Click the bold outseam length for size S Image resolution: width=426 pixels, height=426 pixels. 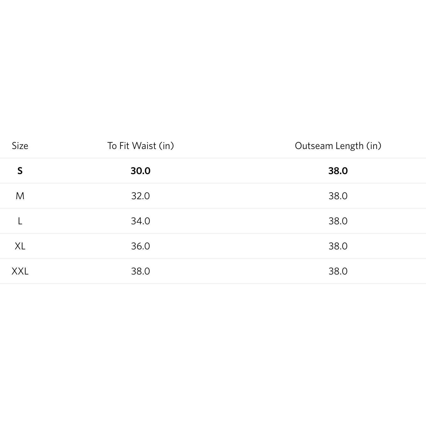338,171
